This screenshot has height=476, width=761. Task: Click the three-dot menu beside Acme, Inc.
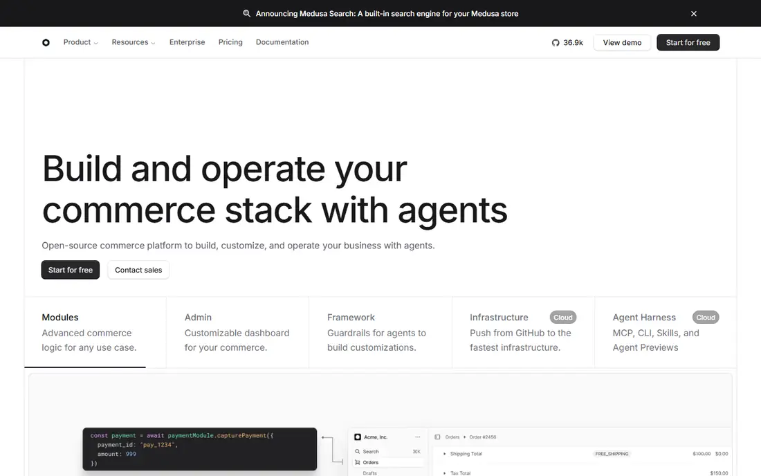tap(417, 437)
